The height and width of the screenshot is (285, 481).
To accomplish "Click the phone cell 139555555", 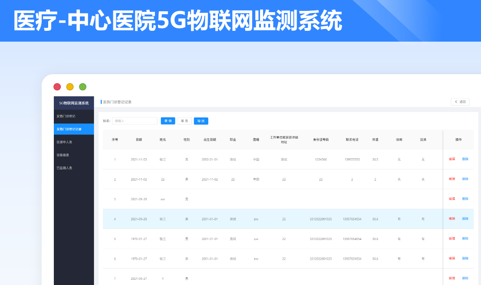I will (352, 159).
